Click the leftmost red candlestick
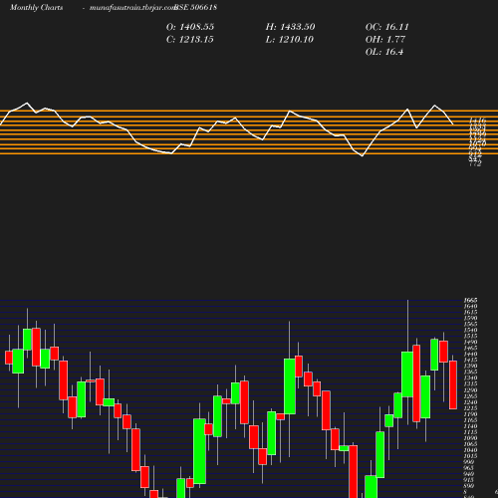The width and height of the screenshot is (498, 498). tap(9, 358)
